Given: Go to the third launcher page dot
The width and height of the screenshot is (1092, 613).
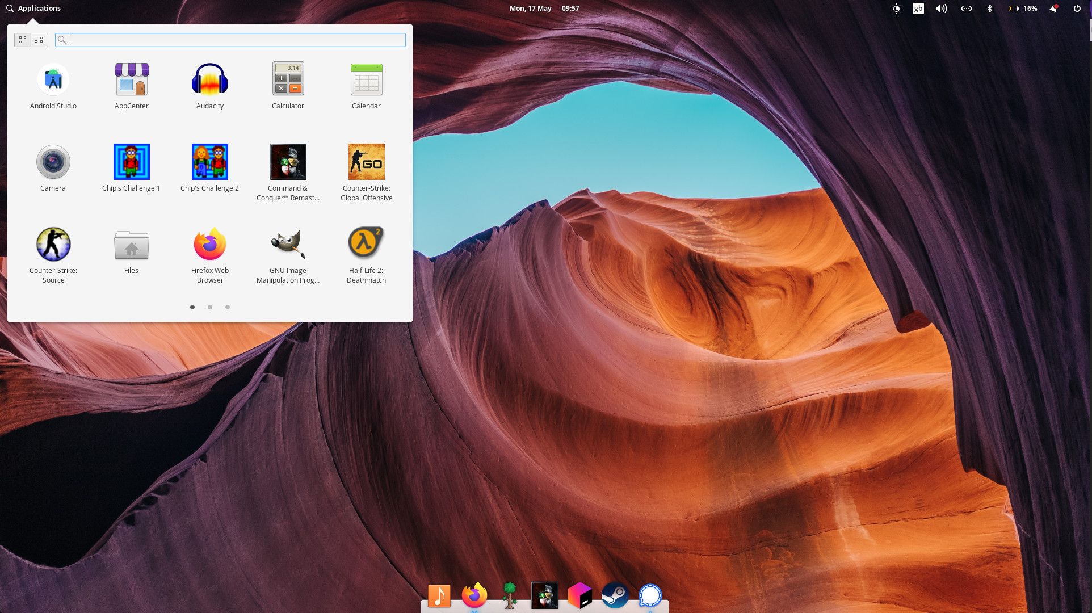Looking at the screenshot, I should pos(228,307).
